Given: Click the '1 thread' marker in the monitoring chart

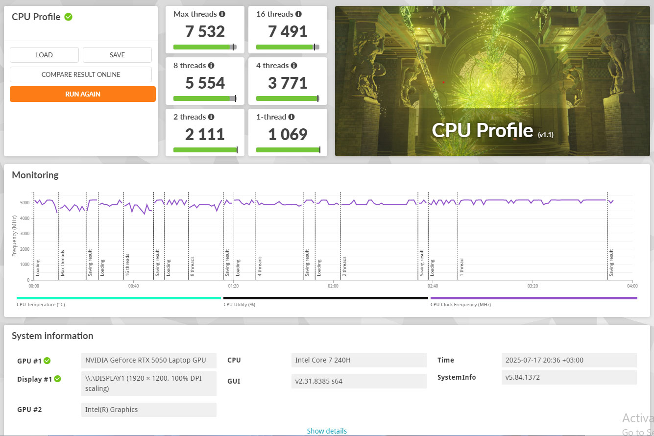Looking at the screenshot, I should (x=461, y=267).
